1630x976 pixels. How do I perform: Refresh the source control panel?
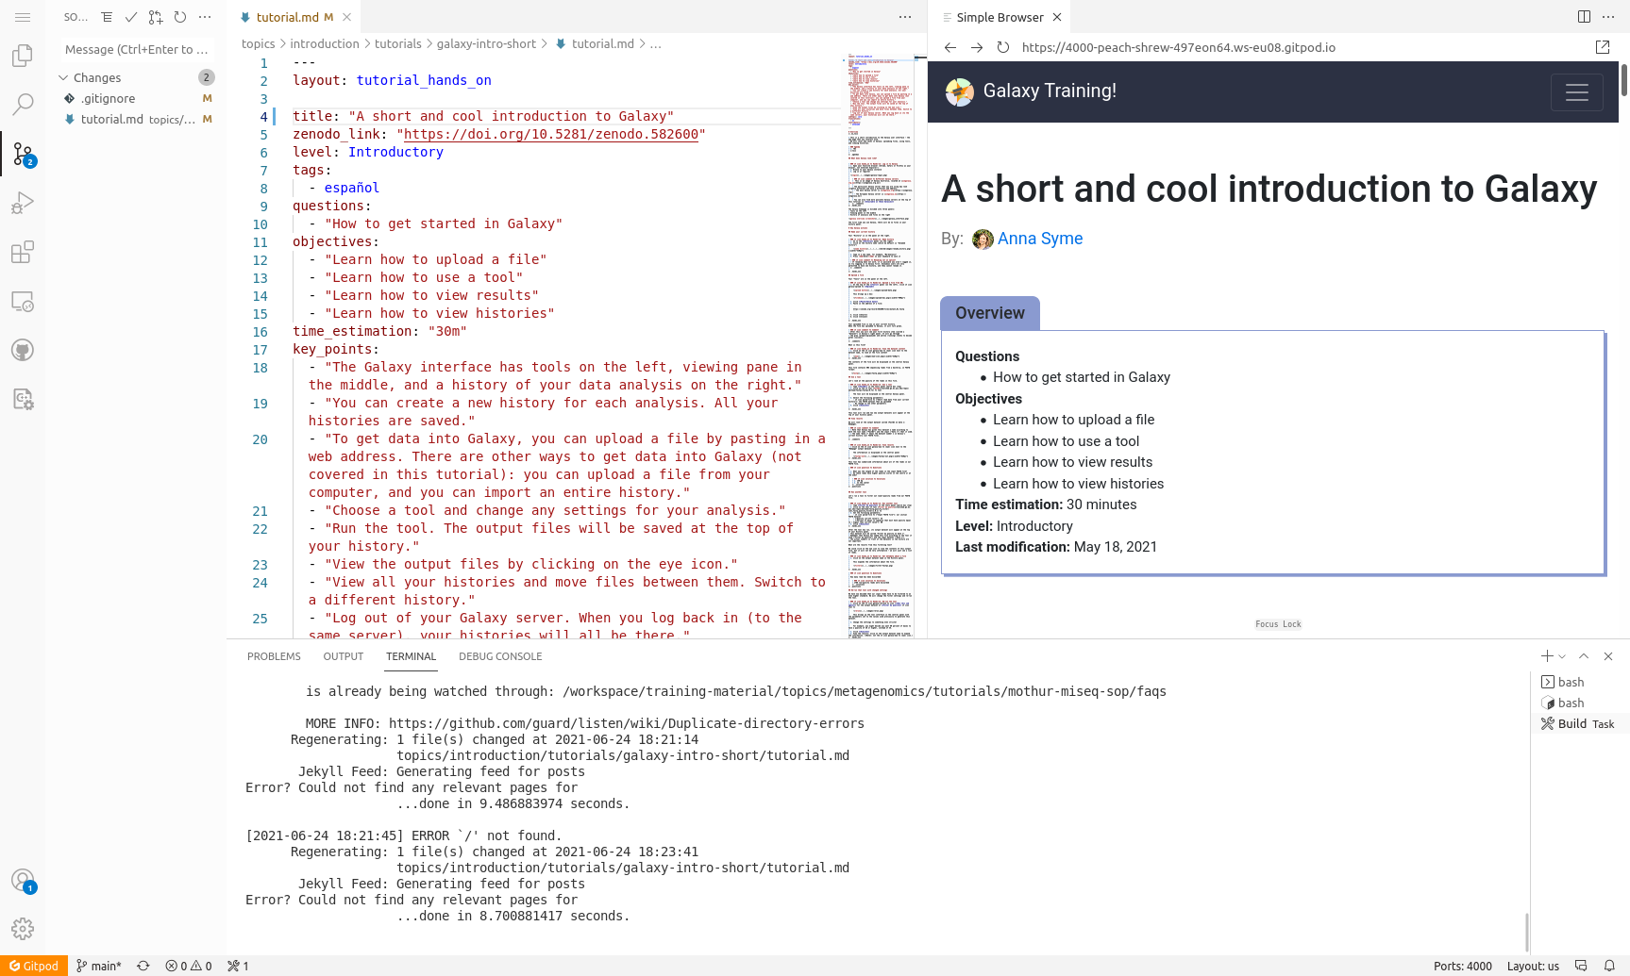tap(180, 17)
